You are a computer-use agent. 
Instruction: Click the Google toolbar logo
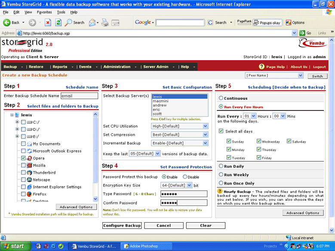(143, 22)
